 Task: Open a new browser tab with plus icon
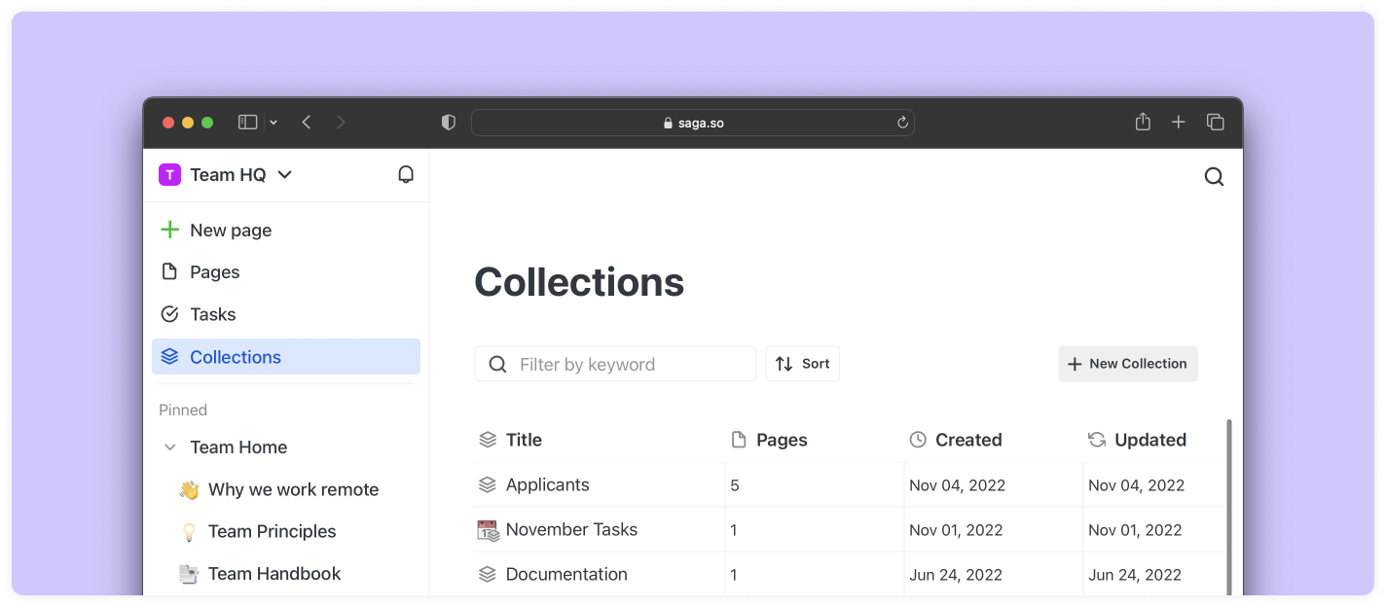1179,123
